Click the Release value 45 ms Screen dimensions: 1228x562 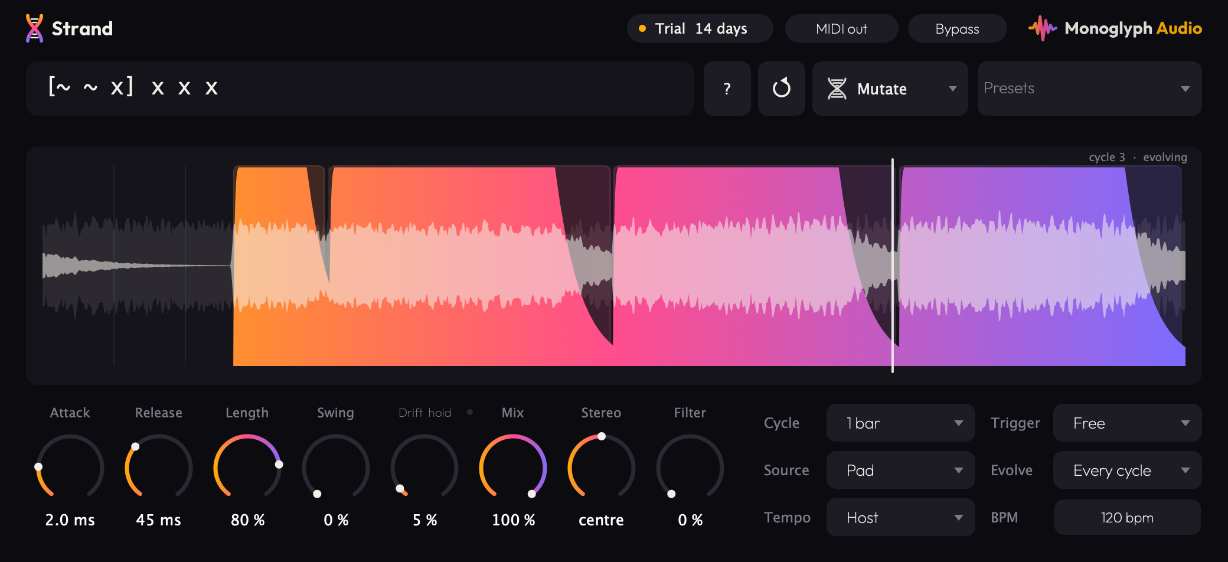(x=158, y=520)
